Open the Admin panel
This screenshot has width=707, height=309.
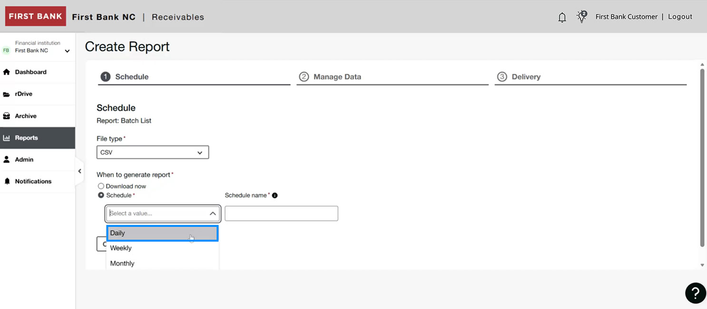25,159
